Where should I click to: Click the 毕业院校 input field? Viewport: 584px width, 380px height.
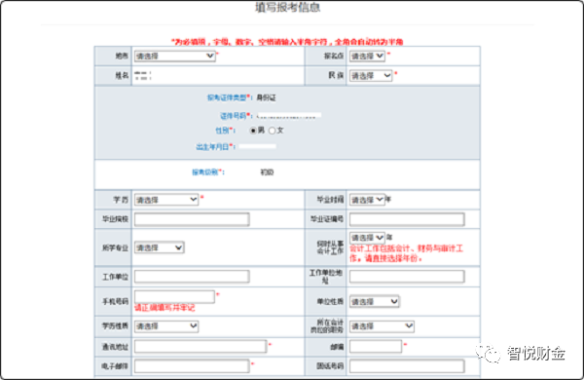coord(192,219)
